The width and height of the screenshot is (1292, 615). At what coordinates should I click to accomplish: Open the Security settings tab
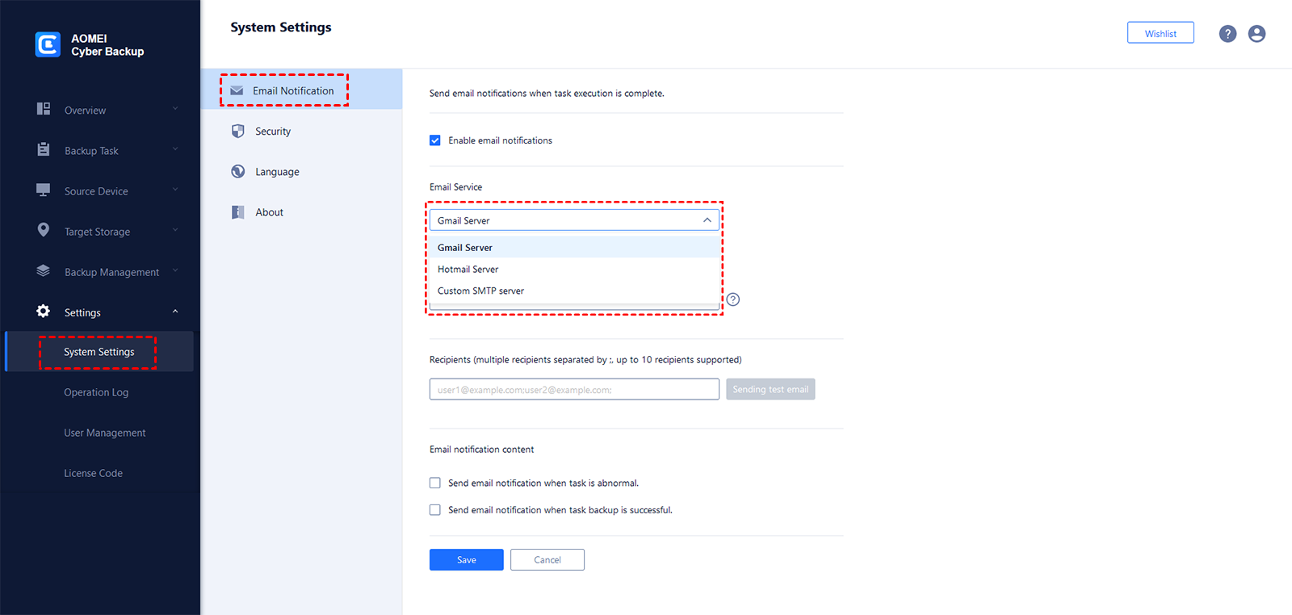(x=273, y=132)
